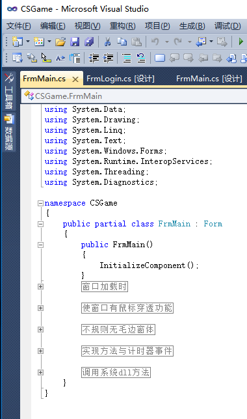Viewport: 247px width, 419px height.
Task: Open the 数据源 side panel
Action: (9, 132)
